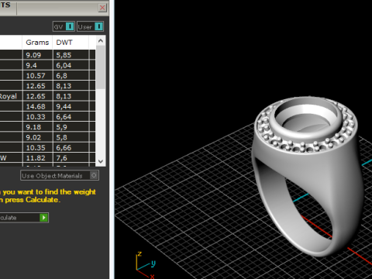Select the 10.57 grams cell

pyautogui.click(x=38, y=76)
